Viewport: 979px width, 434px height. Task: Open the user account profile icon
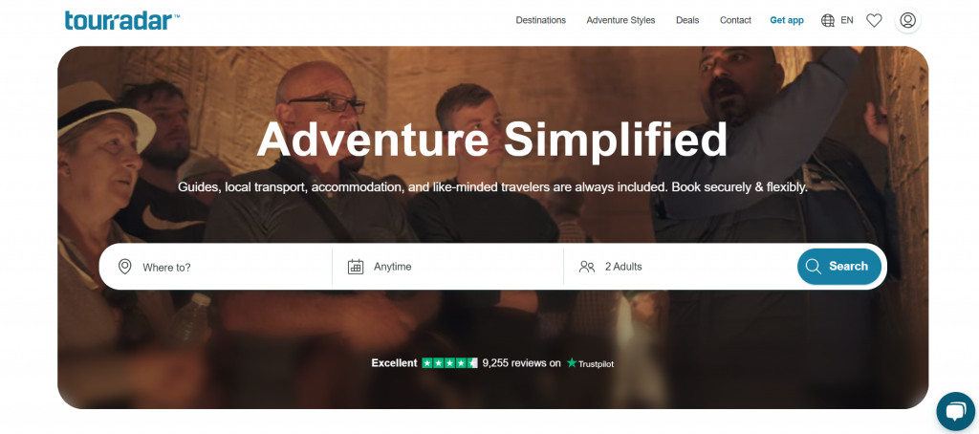coord(908,21)
